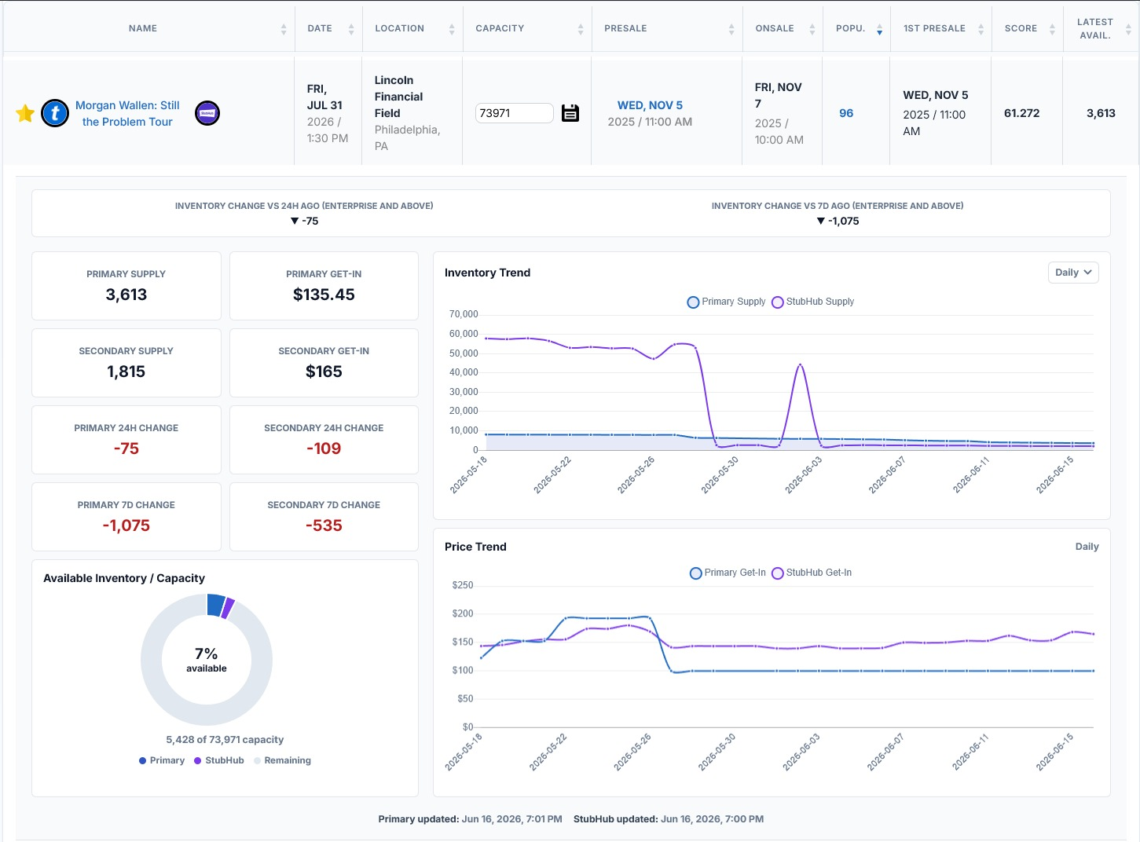The width and height of the screenshot is (1140, 842).
Task: Toggle StubHub Supply legend in Inventory Trend
Action: [x=813, y=302]
